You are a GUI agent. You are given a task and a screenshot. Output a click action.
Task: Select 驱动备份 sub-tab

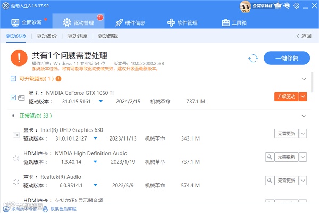(x=47, y=36)
